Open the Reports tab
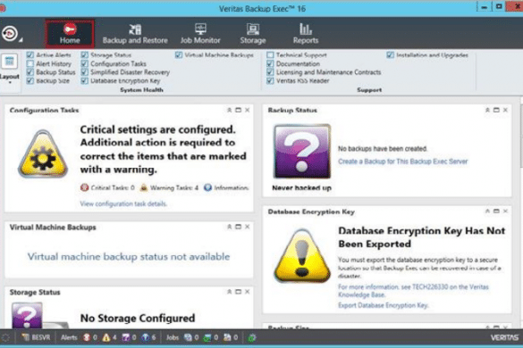Image resolution: width=523 pixels, height=348 pixels. 306,34
